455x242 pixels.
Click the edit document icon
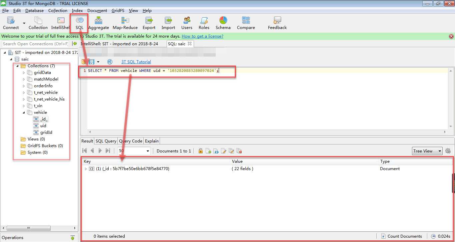224,151
